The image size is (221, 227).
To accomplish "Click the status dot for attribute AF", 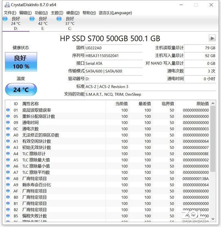I will 8,191.
